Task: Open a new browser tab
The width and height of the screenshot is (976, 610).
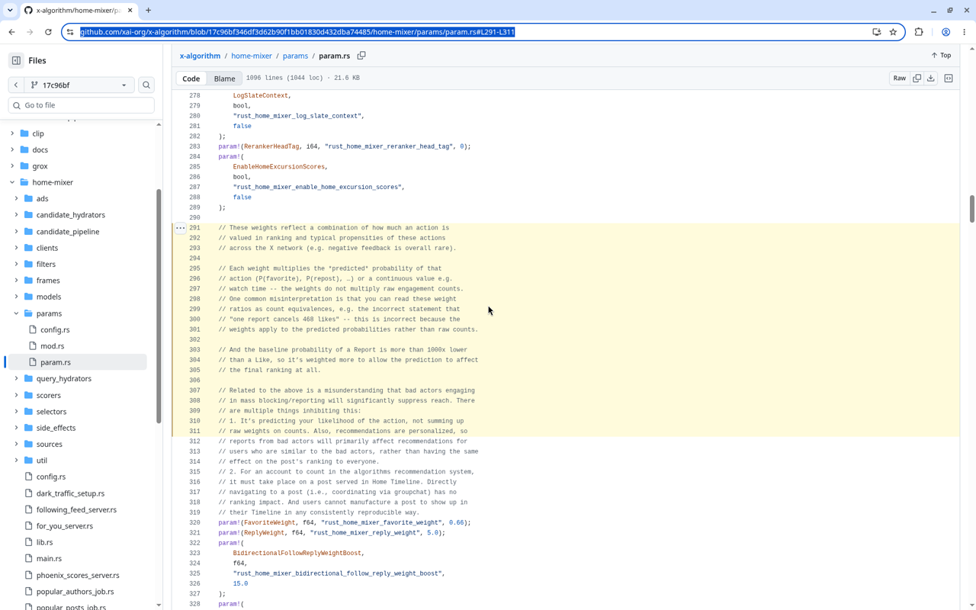Action: pos(149,11)
